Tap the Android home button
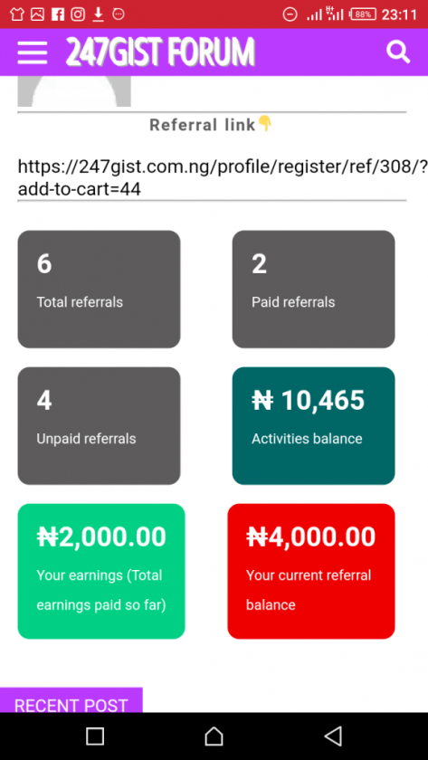Image resolution: width=428 pixels, height=760 pixels. pyautogui.click(x=214, y=736)
